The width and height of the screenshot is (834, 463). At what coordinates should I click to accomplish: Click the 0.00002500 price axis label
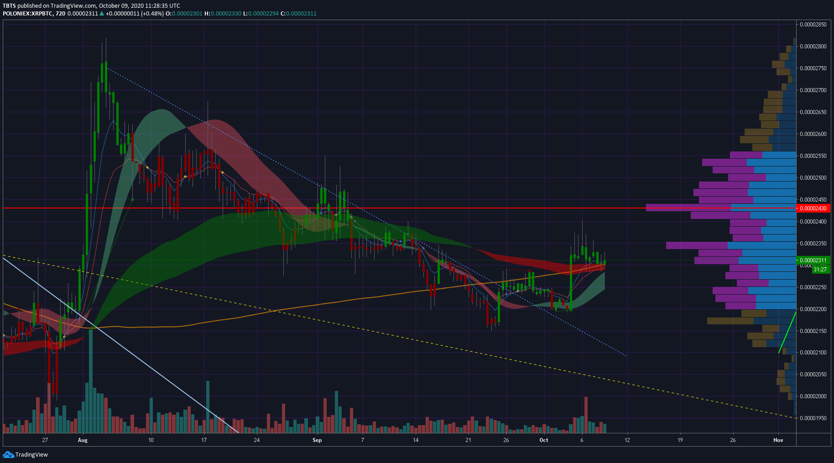[813, 178]
